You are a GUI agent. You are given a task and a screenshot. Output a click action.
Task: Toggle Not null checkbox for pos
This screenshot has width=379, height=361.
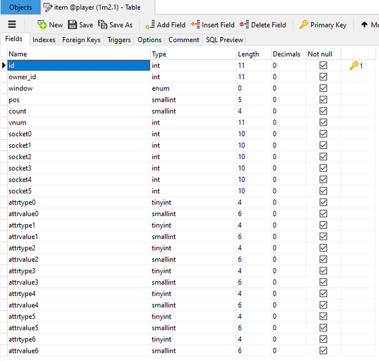click(x=323, y=99)
